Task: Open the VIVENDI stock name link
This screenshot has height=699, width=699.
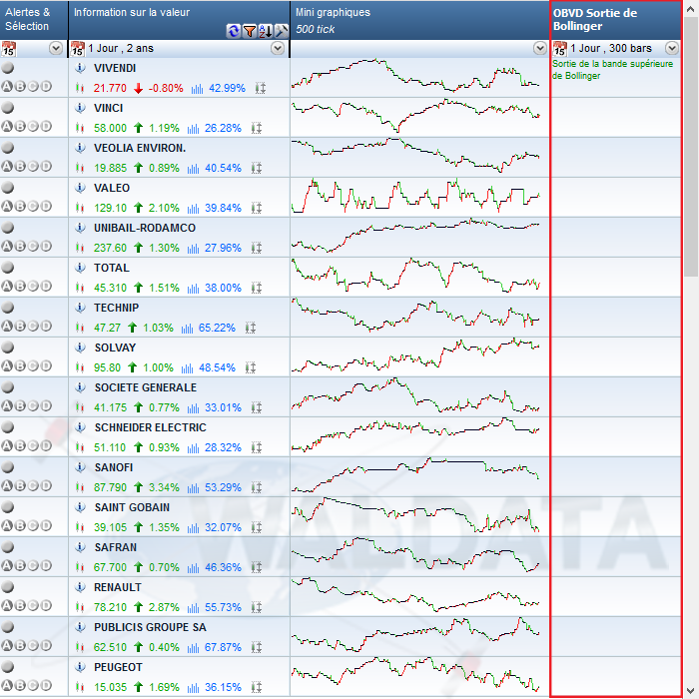Action: (x=115, y=68)
